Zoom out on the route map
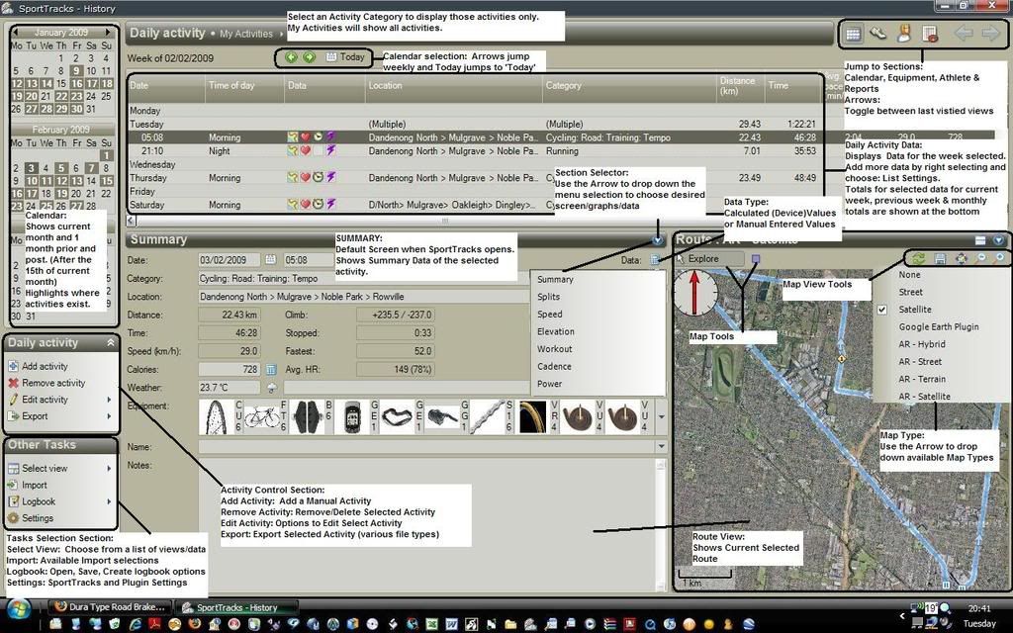 tap(981, 258)
